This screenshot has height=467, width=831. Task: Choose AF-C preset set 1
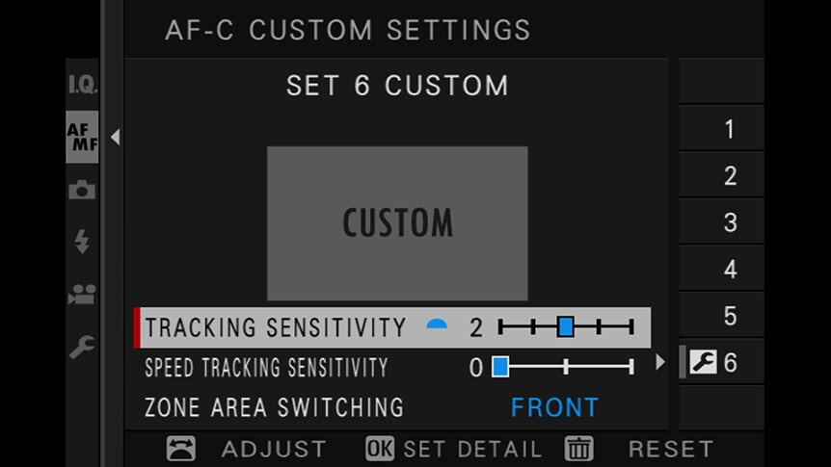[721, 128]
